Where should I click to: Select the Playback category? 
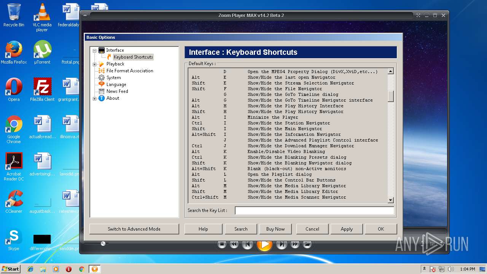coord(115,64)
